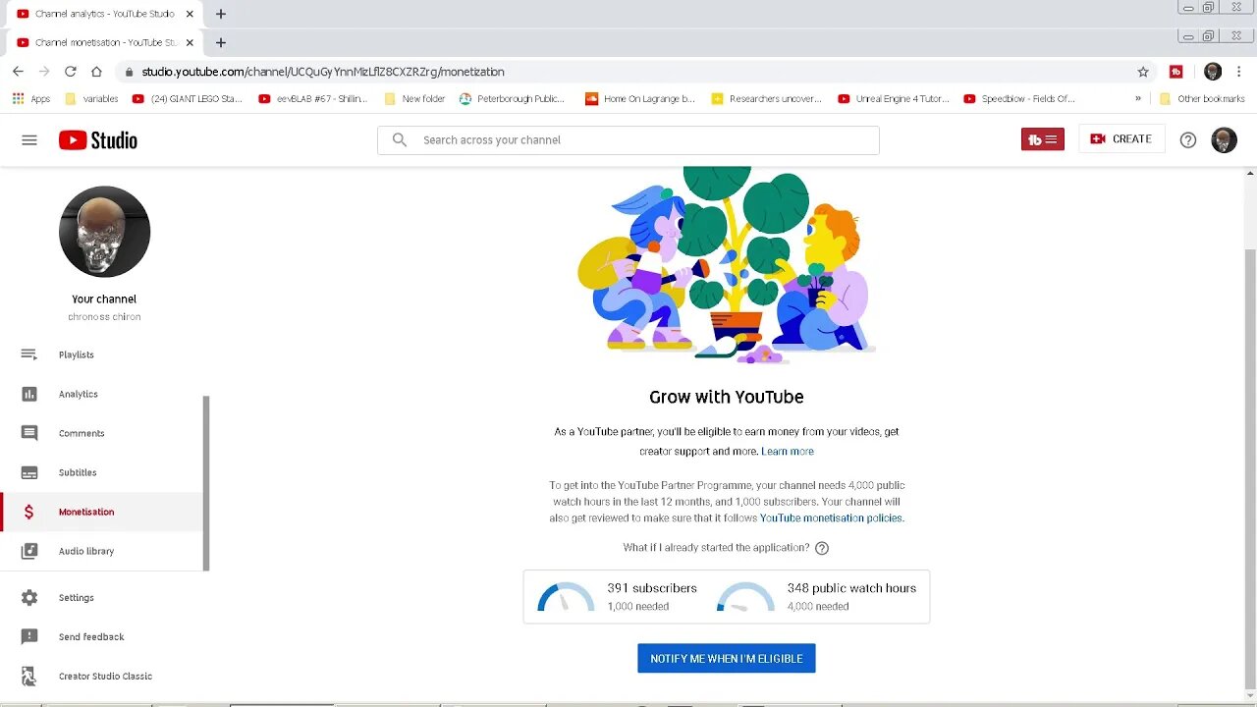Click the browser home icon
This screenshot has height=707, width=1257.
96,72
